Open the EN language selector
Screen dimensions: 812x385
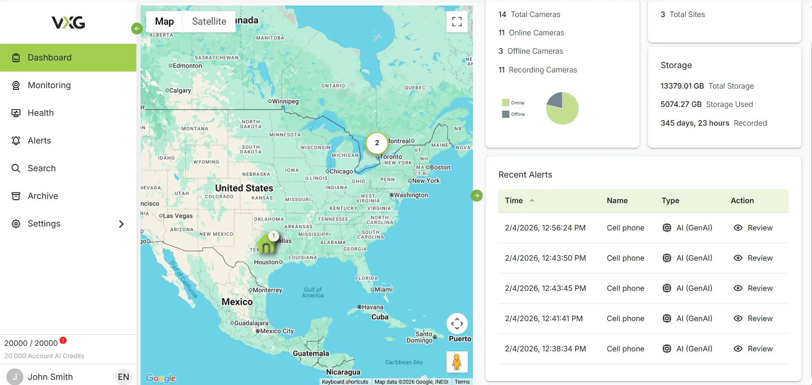124,377
